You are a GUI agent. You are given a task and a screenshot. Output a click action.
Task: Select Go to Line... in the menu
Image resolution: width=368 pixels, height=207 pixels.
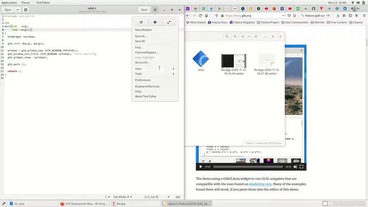click(142, 63)
